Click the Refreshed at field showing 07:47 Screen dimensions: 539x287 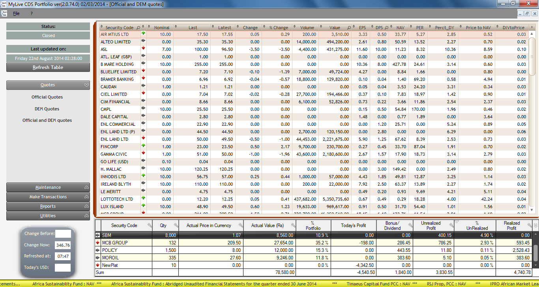click(62, 256)
